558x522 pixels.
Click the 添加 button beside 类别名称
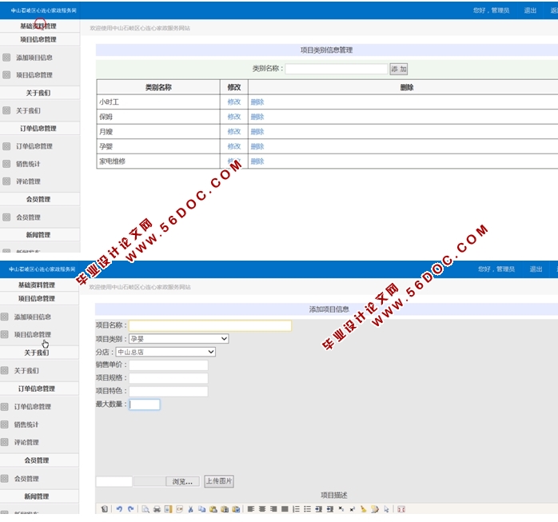(399, 69)
